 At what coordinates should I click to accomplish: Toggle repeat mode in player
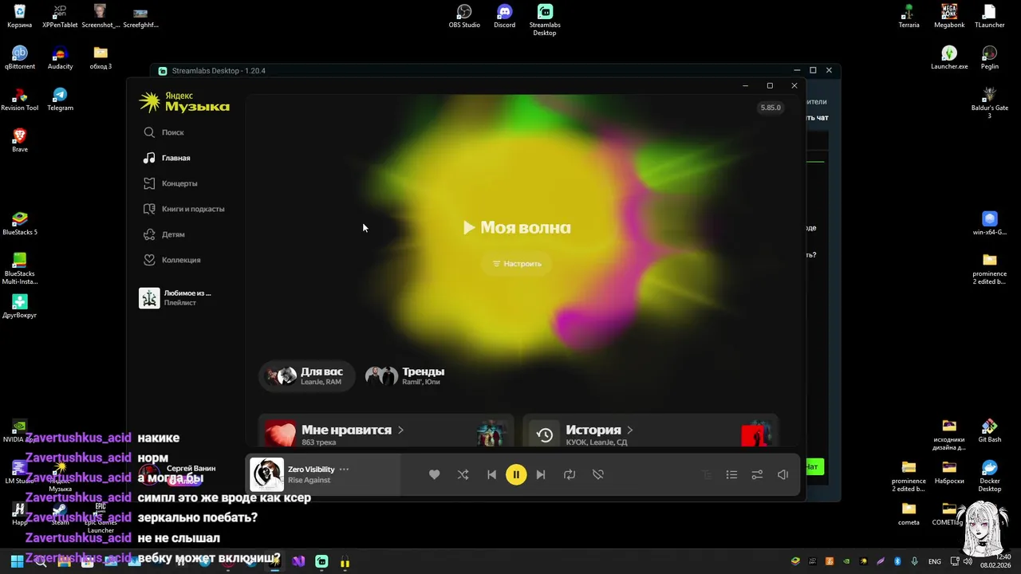tap(570, 474)
